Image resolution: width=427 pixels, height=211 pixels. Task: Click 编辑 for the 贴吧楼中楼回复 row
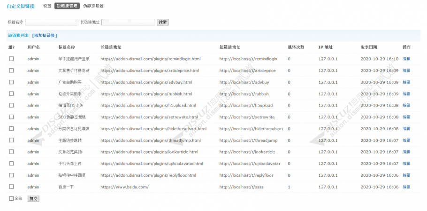tap(406, 175)
